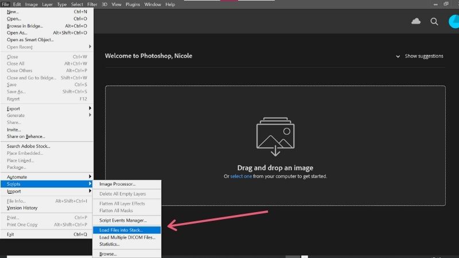Expand the Automate submenu
The height and width of the screenshot is (258, 459).
[x=47, y=177]
